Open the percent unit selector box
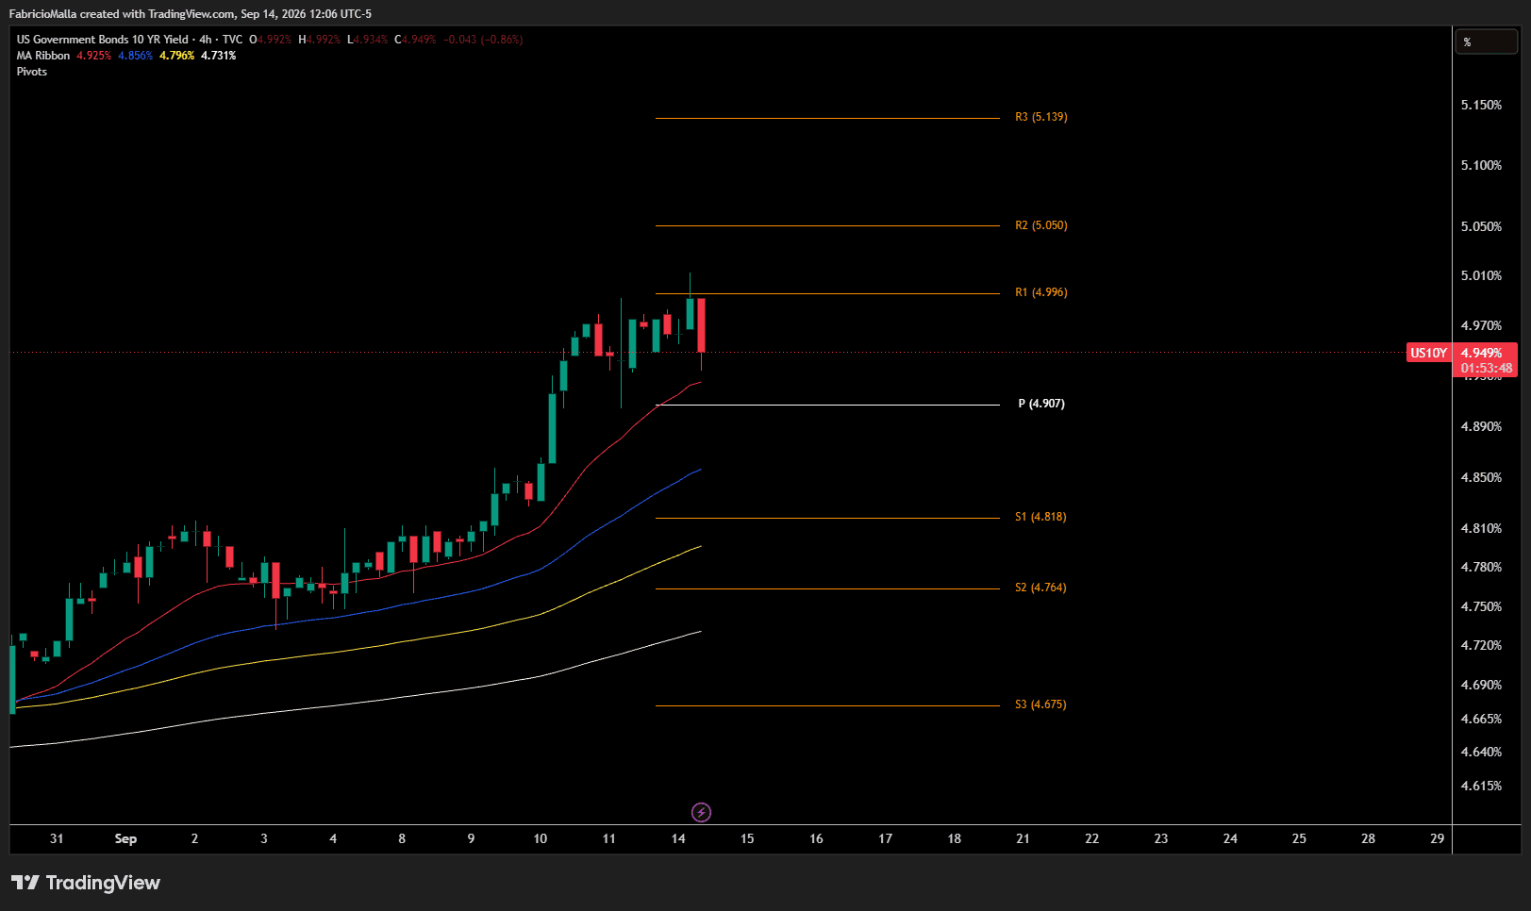The height and width of the screenshot is (911, 1531). coord(1486,41)
